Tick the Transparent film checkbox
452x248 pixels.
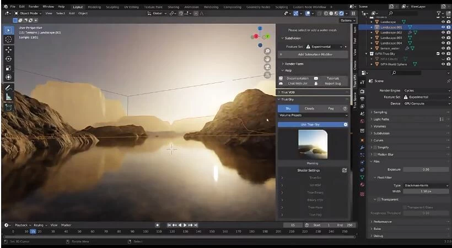click(x=379, y=199)
